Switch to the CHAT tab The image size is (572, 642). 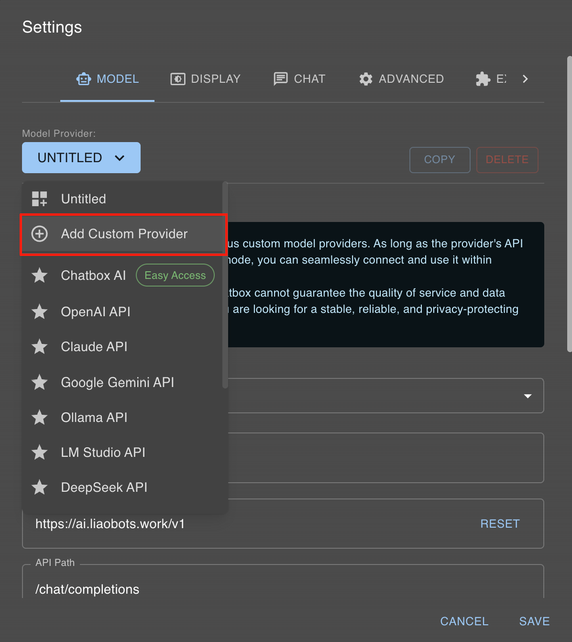[x=299, y=79]
